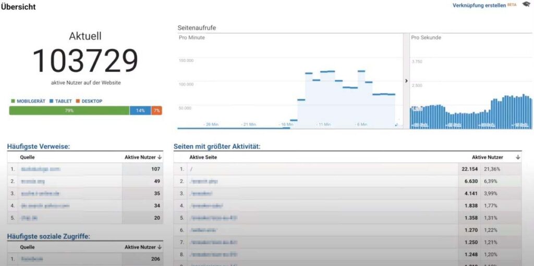Open the active page with 1.838 users
Image resolution: width=534 pixels, height=266 pixels.
pyautogui.click(x=207, y=206)
